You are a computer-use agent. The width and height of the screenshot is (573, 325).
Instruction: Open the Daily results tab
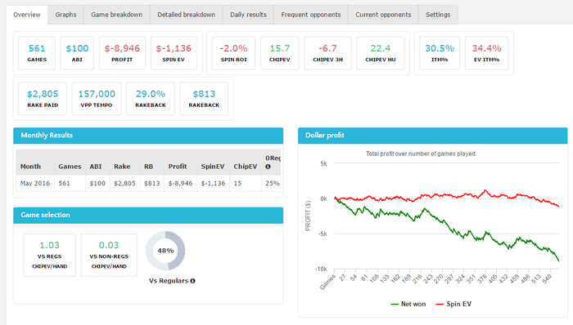(x=248, y=15)
